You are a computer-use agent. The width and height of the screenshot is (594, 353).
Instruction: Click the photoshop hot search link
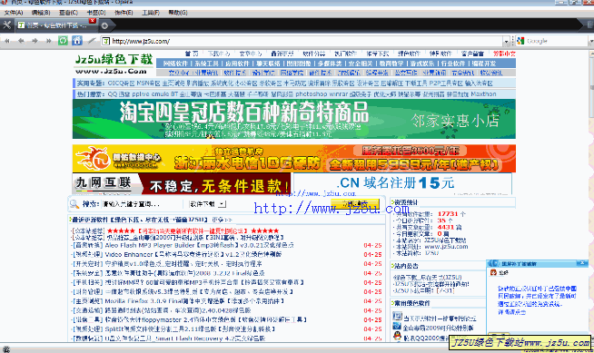pos(310,93)
